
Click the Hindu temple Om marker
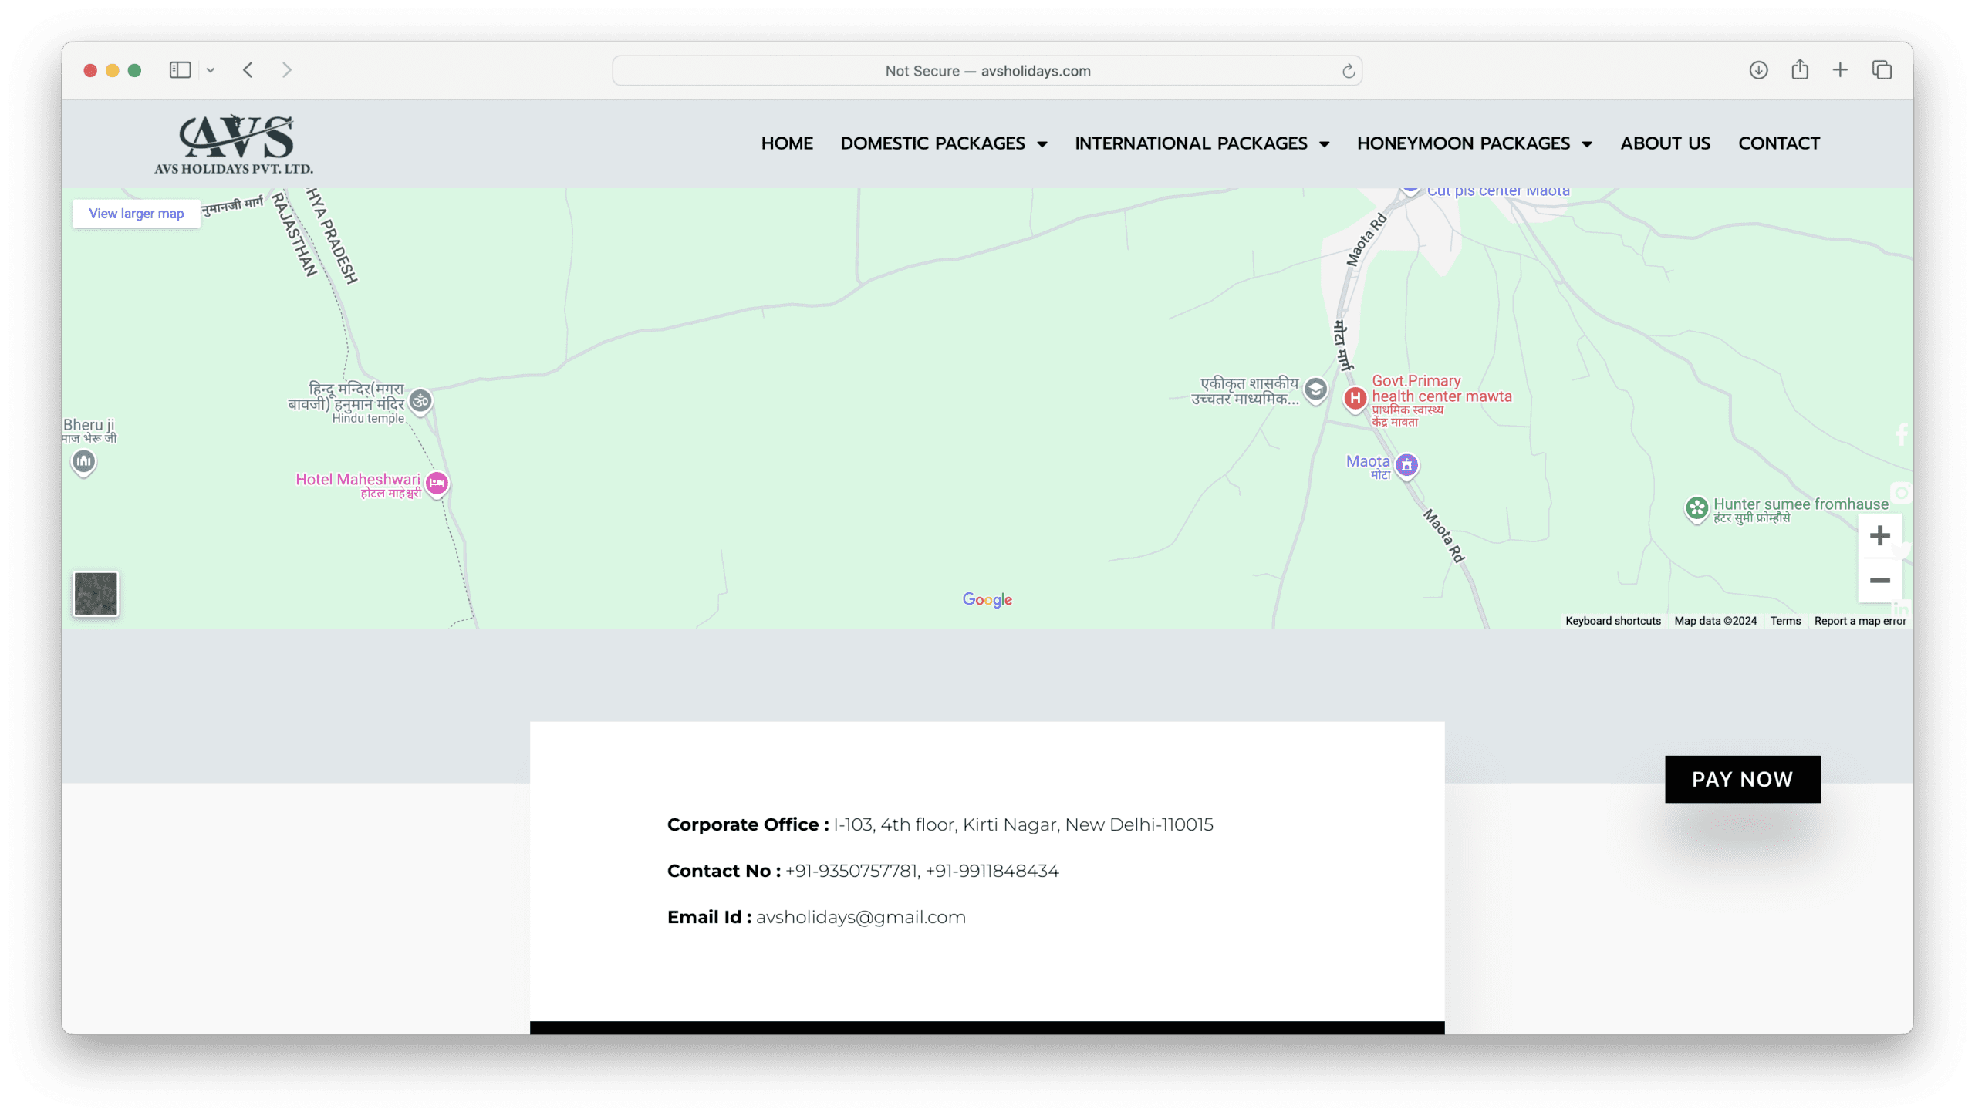pos(420,400)
